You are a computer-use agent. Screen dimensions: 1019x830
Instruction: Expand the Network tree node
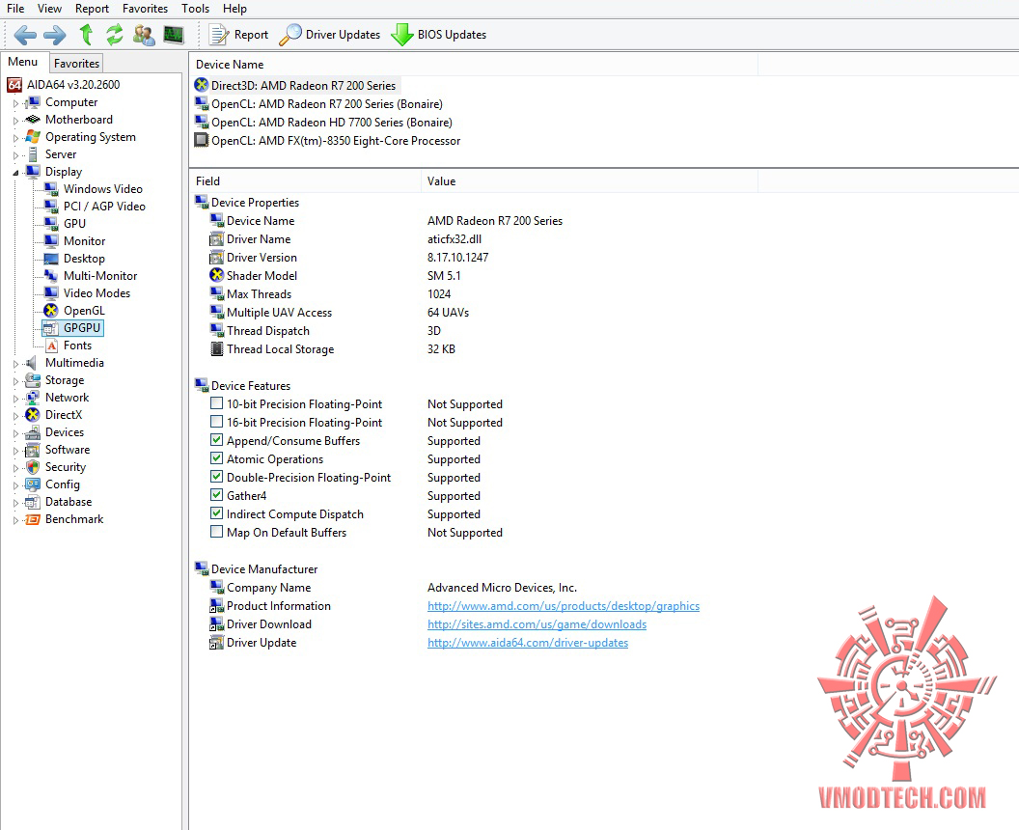pos(15,398)
